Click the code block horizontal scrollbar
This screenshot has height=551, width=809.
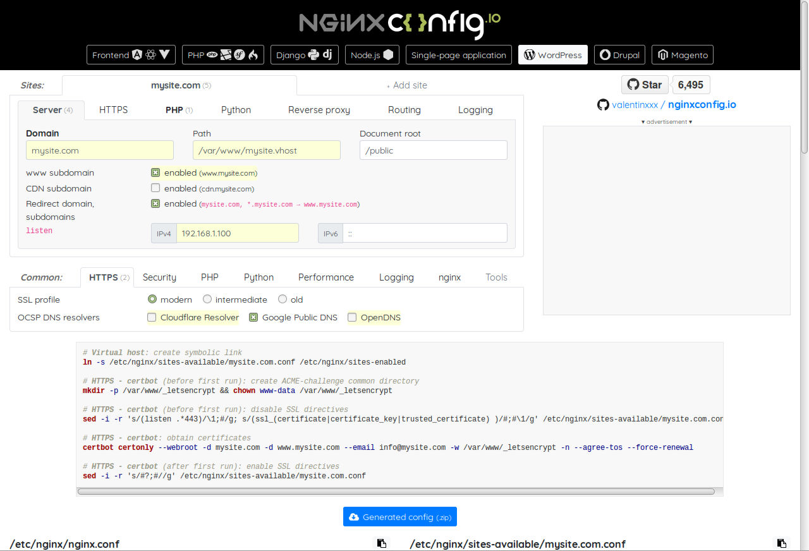396,491
